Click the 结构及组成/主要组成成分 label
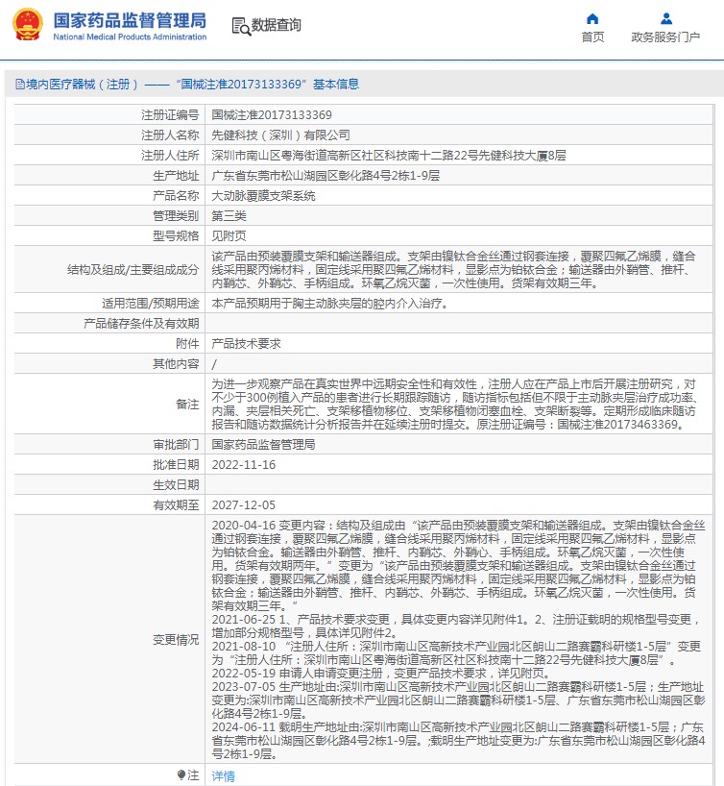 [133, 270]
